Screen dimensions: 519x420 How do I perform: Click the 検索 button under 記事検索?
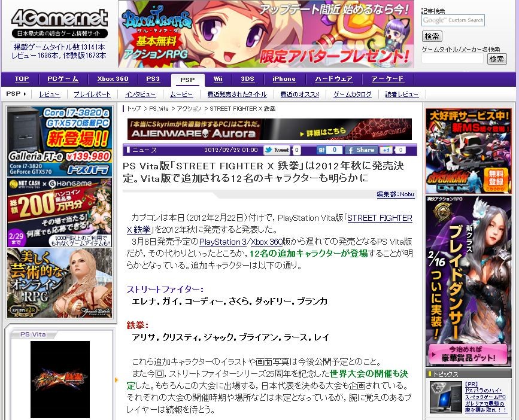[432, 36]
